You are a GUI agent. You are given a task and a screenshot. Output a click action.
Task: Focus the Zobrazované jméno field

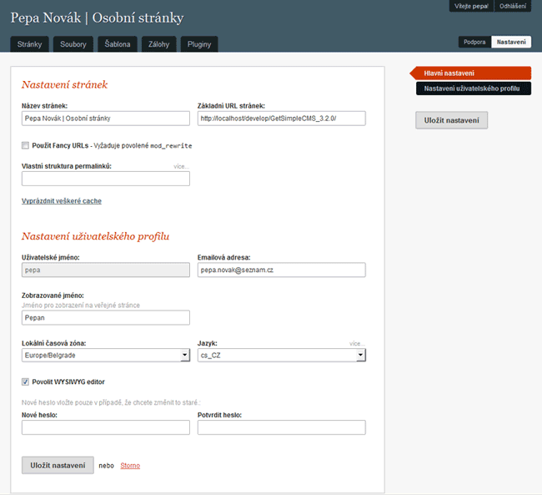point(106,318)
